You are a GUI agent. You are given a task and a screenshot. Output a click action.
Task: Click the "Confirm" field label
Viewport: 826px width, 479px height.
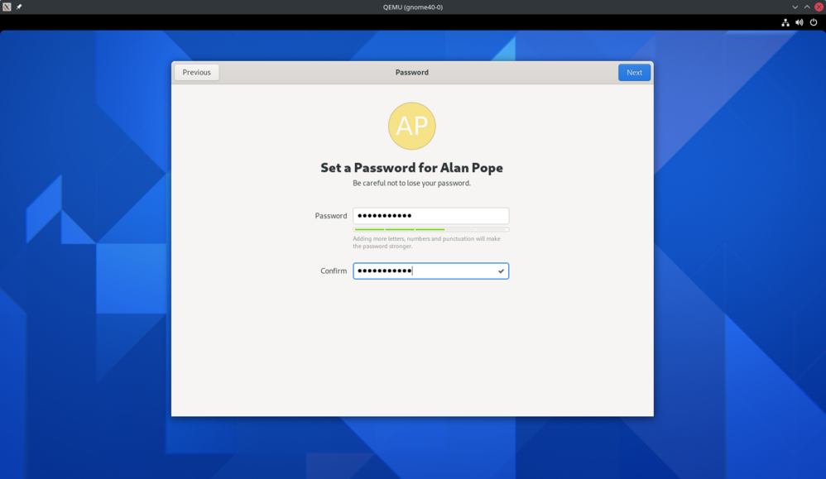334,271
